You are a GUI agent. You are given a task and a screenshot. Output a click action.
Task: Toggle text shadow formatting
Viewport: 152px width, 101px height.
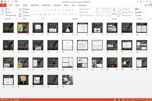point(41,14)
